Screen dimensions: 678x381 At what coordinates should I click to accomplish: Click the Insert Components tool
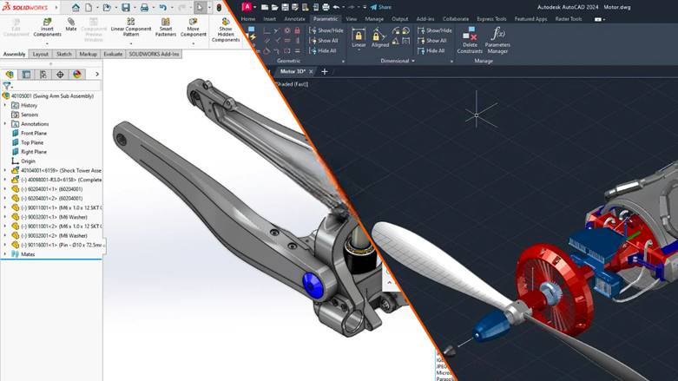(x=47, y=28)
